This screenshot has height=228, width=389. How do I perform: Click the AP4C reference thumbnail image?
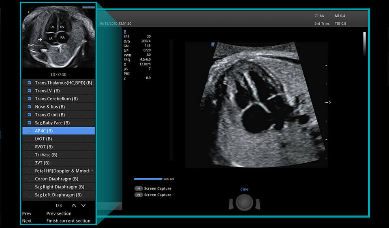click(58, 36)
